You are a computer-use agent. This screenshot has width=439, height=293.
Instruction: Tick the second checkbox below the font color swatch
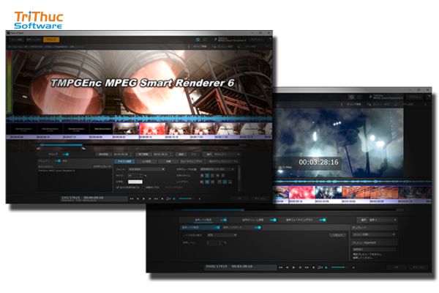click(144, 187)
